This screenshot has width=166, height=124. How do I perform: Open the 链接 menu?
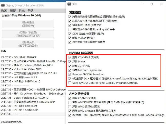pyautogui.click(x=13, y=11)
